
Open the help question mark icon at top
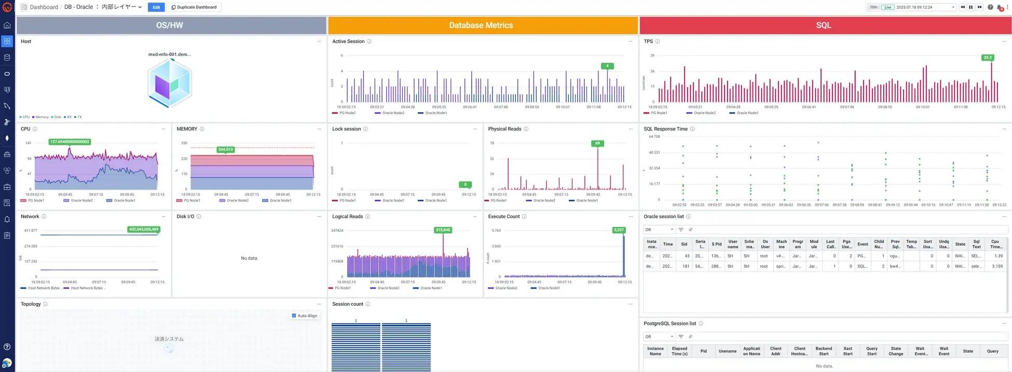990,7
